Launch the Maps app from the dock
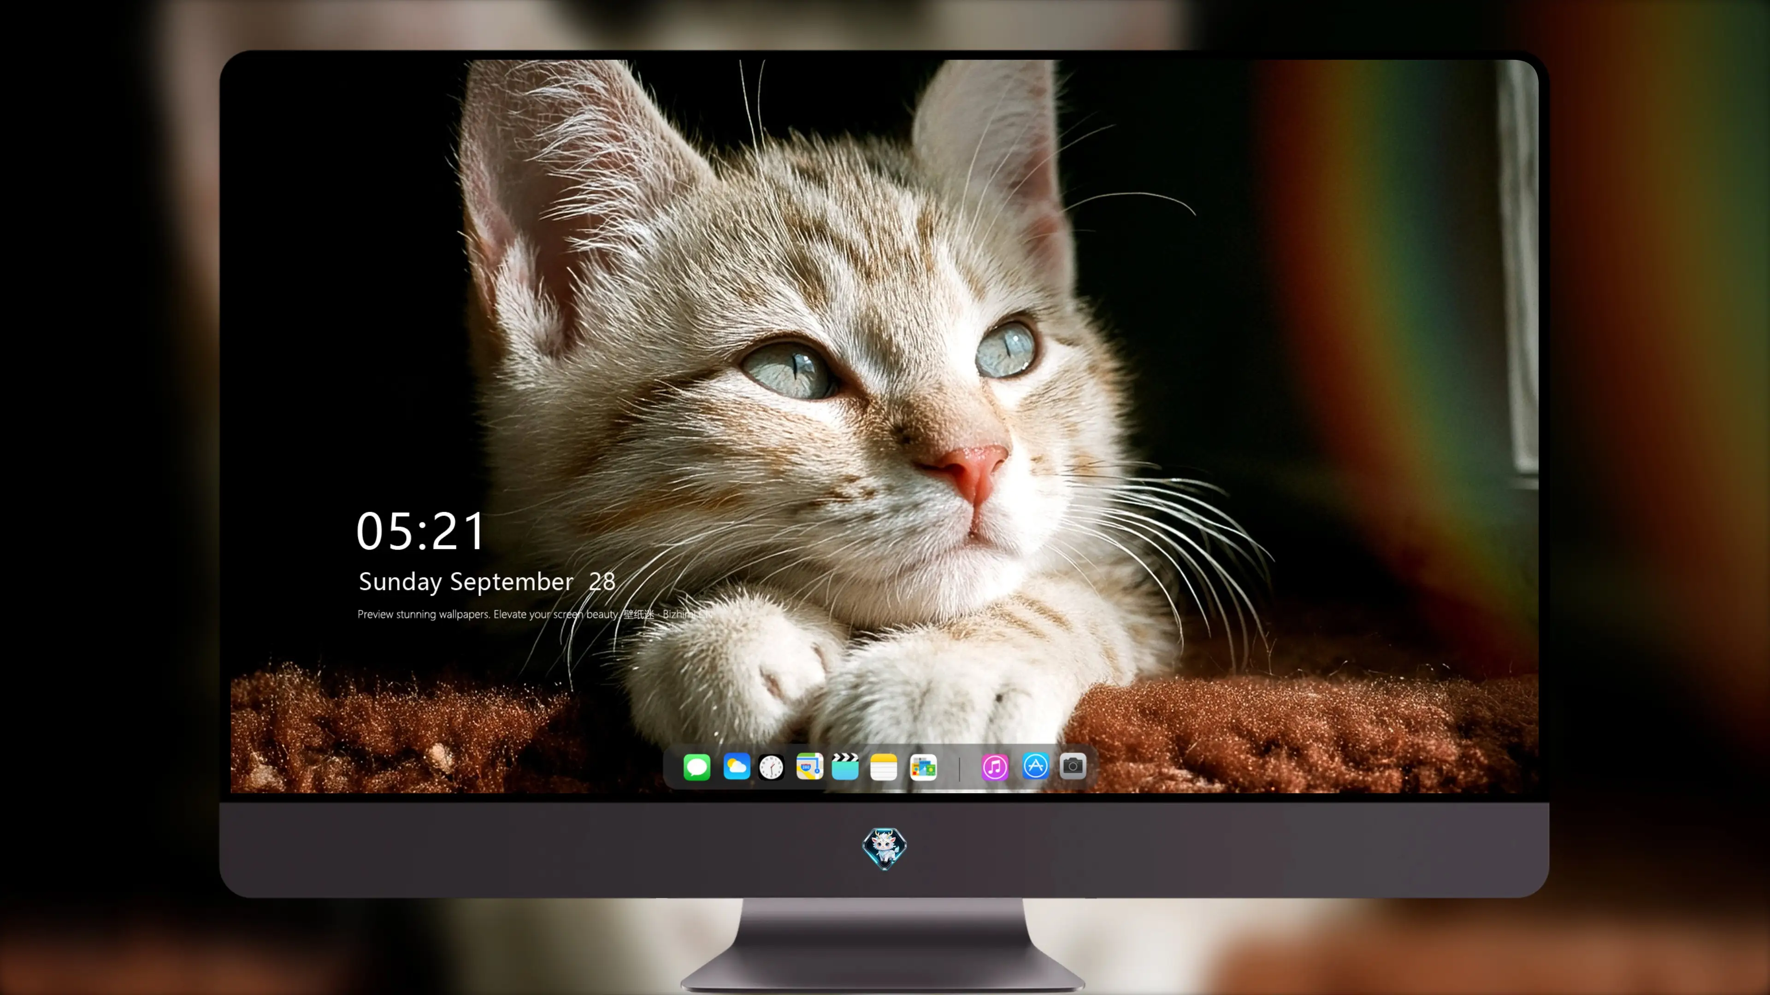Image resolution: width=1770 pixels, height=995 pixels. 809,767
